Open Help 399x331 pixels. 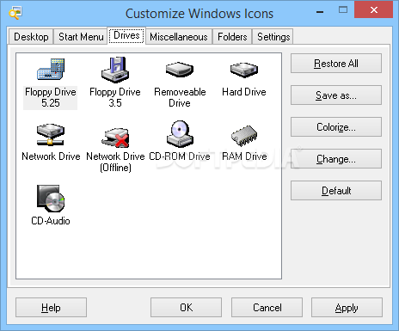pos(51,308)
